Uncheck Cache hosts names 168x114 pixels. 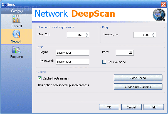(x=39, y=78)
